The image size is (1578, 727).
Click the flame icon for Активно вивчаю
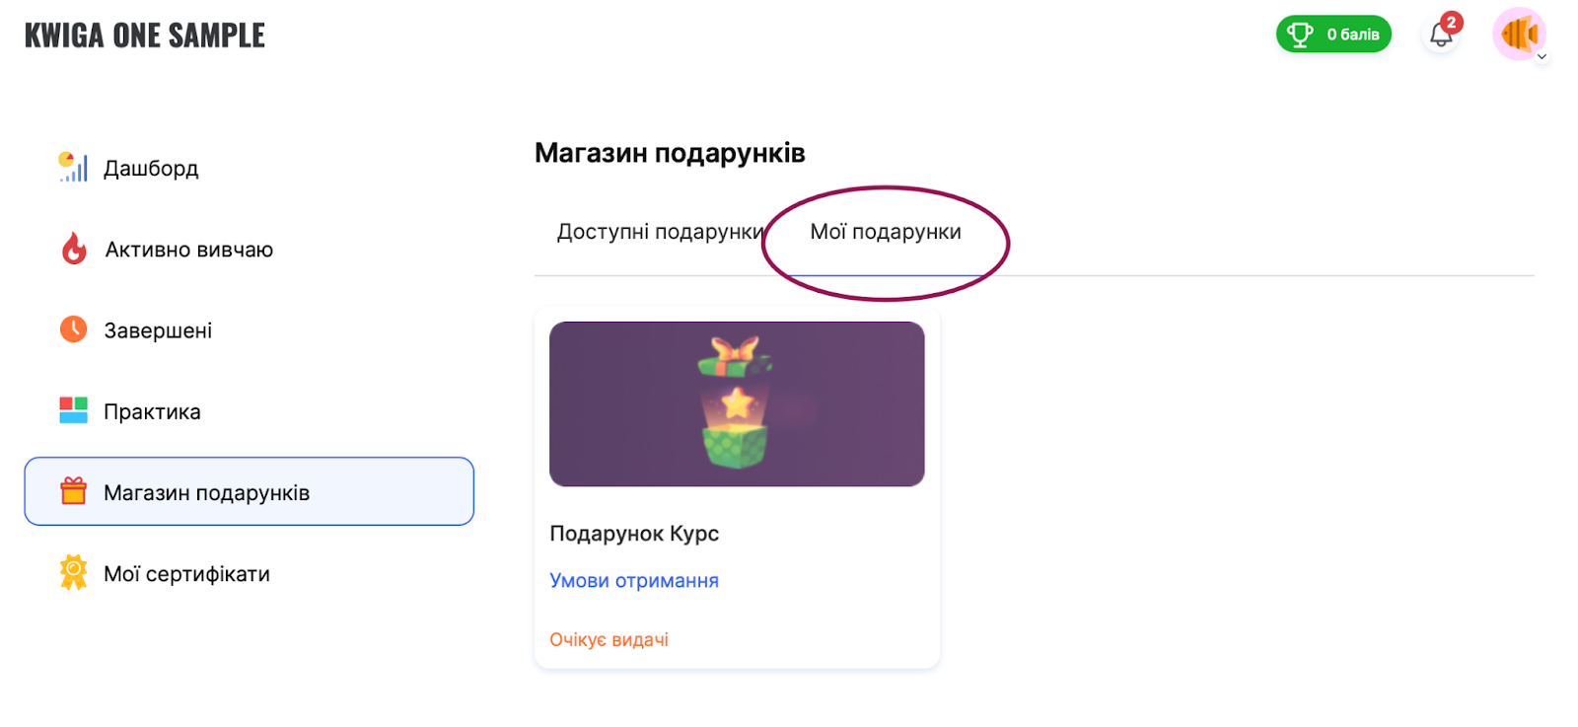tap(74, 249)
